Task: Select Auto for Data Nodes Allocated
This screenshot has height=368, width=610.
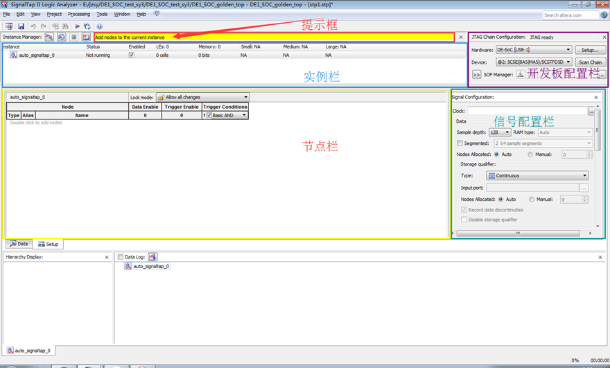Action: click(x=496, y=155)
